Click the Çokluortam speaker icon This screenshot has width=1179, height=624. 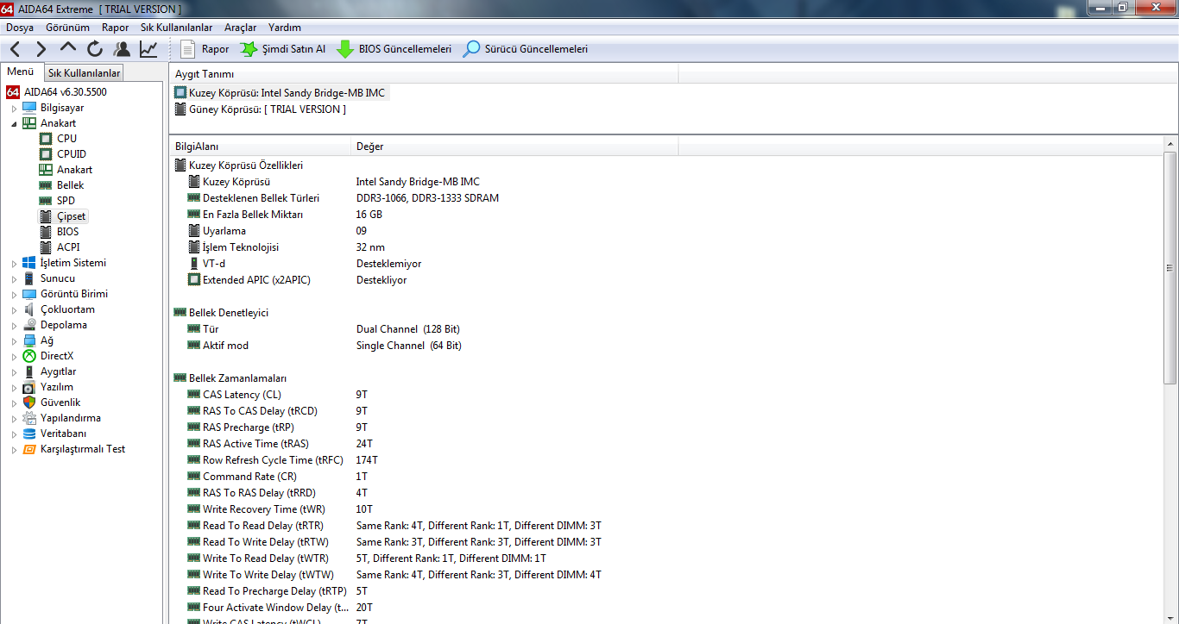pos(29,309)
